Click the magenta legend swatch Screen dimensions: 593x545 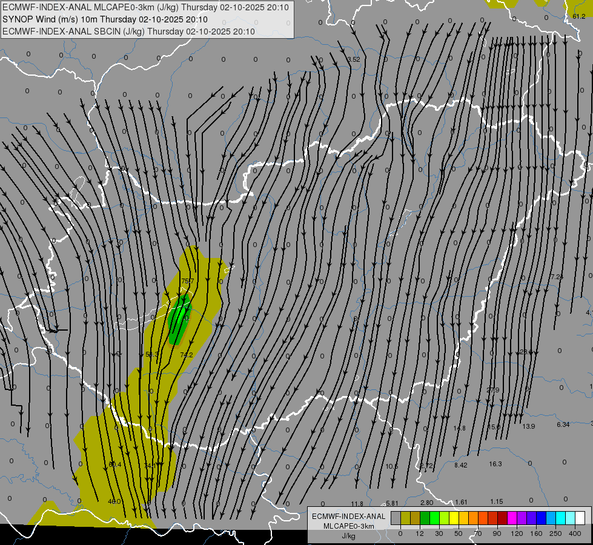(512, 518)
